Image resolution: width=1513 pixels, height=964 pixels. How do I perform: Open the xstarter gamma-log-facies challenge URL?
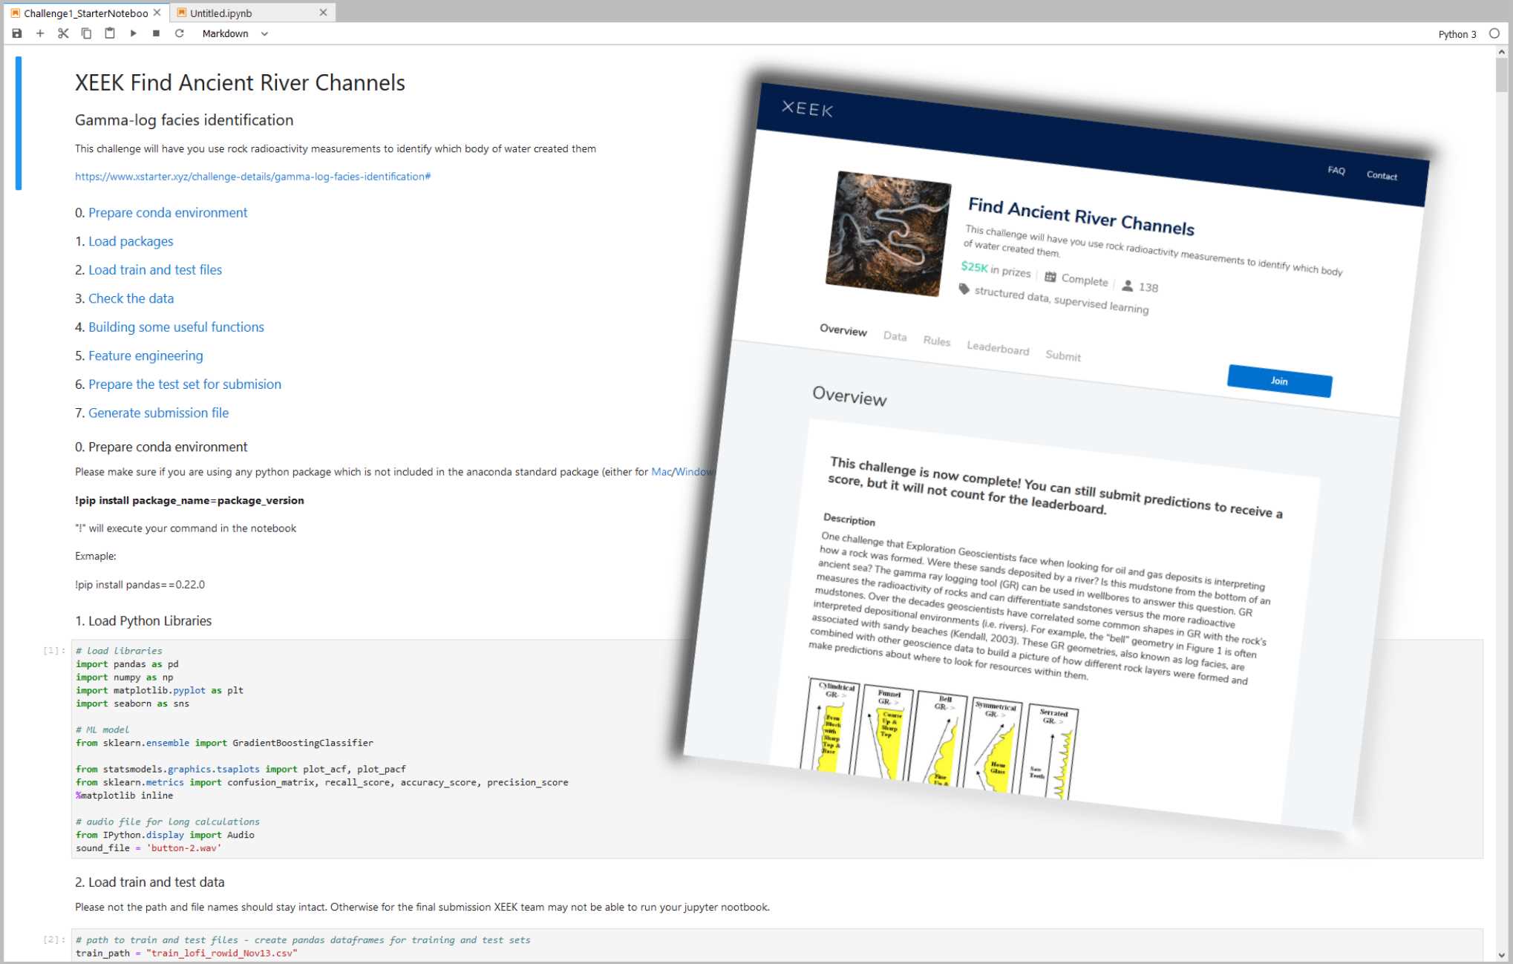[x=252, y=177]
